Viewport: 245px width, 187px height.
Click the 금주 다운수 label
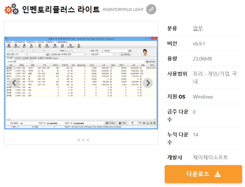pyautogui.click(x=178, y=116)
